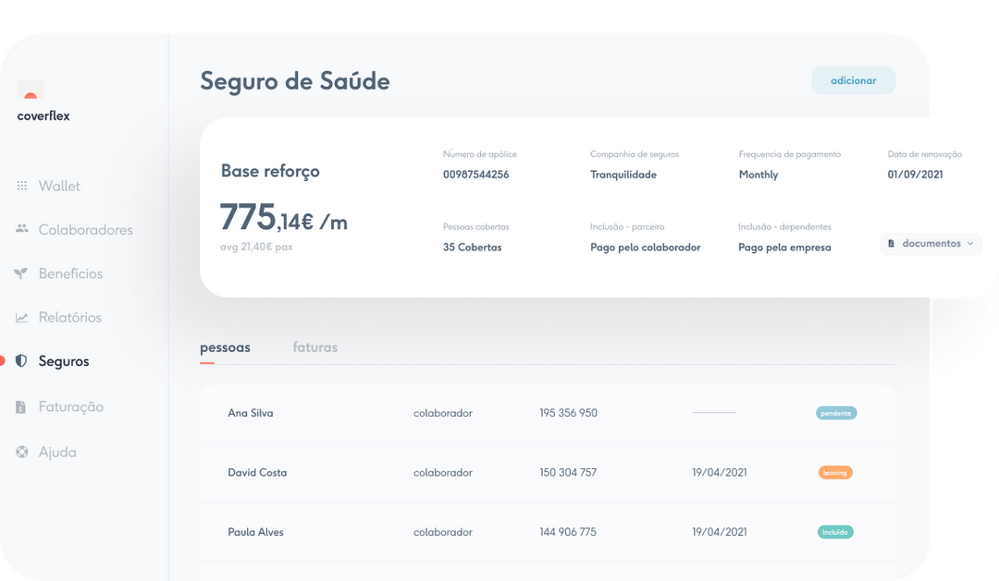The image size is (999, 581).
Task: Click the pendente status badge
Action: click(x=836, y=413)
